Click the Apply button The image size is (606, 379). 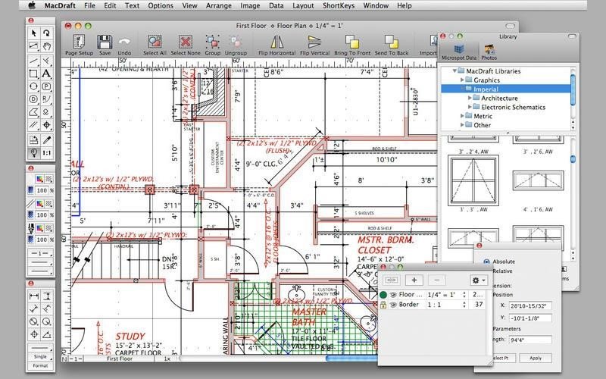tap(536, 358)
